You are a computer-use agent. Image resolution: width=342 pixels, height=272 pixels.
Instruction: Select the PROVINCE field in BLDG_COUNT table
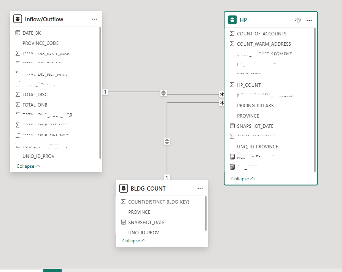[x=139, y=212]
